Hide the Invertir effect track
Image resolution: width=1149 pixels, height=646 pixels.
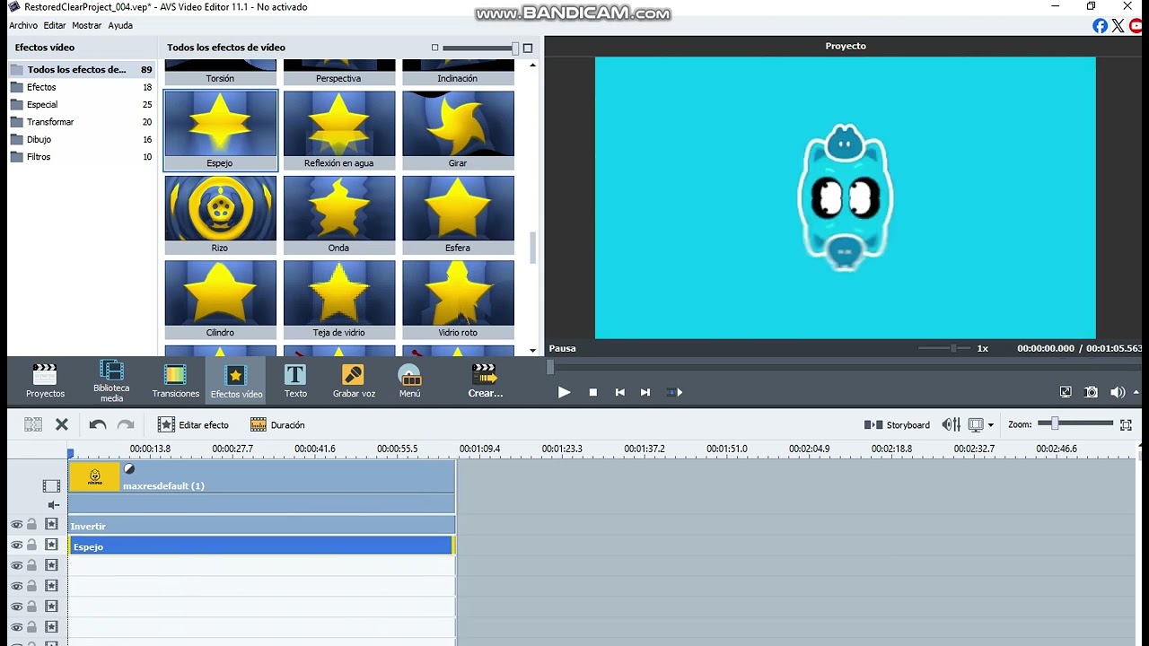(16, 524)
